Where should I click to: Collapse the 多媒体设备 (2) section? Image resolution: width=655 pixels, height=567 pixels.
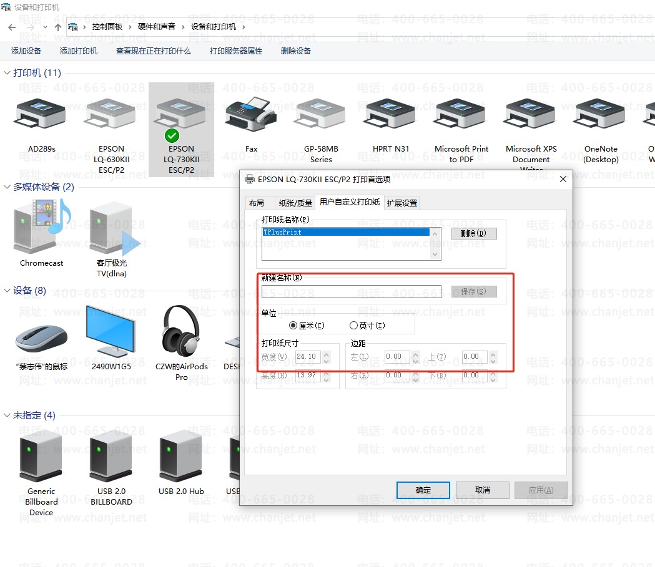click(x=7, y=186)
